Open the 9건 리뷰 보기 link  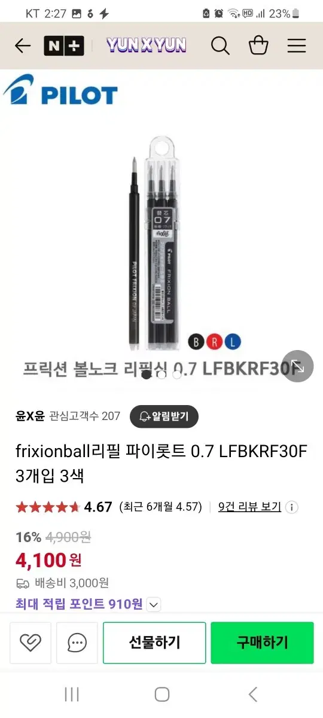click(249, 507)
